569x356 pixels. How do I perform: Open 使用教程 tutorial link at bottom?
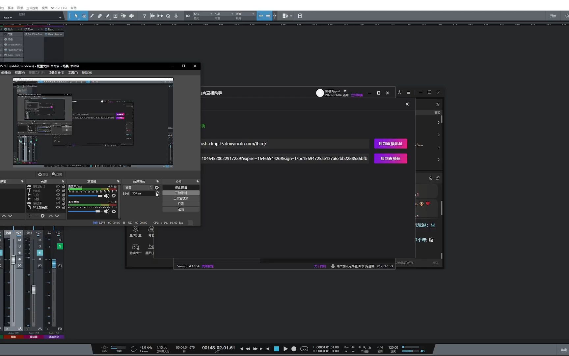(208, 266)
